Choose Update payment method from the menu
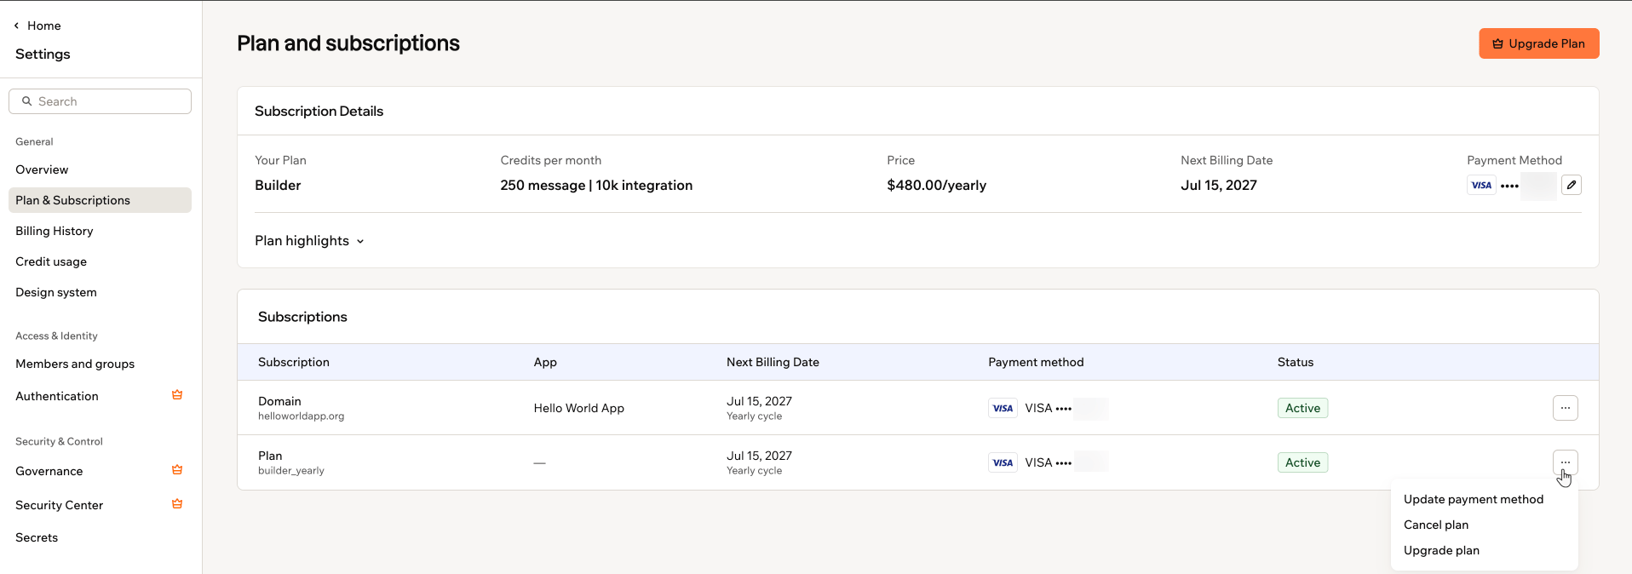This screenshot has width=1632, height=574. [1474, 499]
